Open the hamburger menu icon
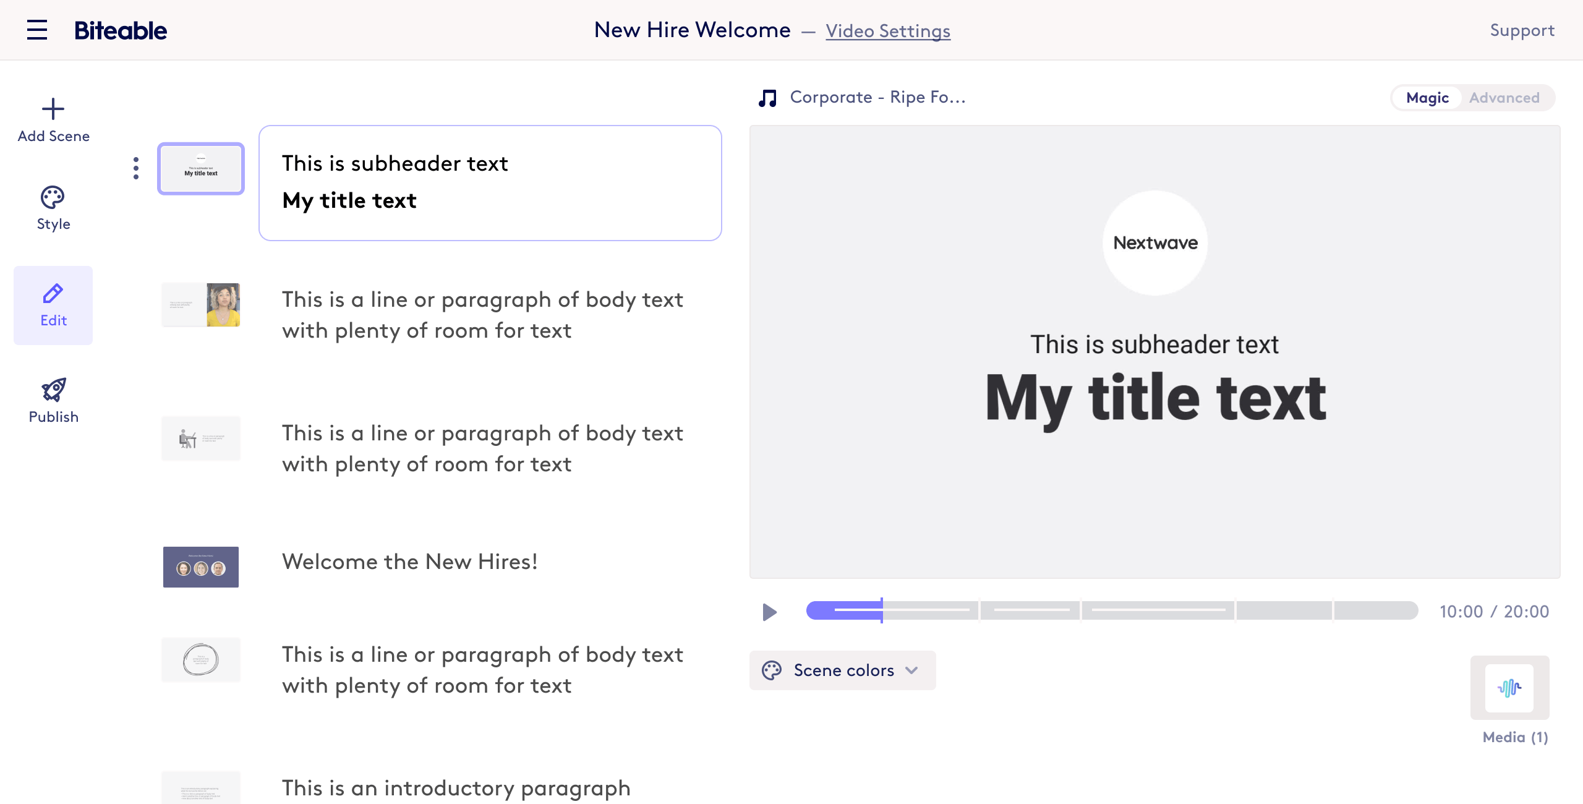This screenshot has height=804, width=1583. 37,30
